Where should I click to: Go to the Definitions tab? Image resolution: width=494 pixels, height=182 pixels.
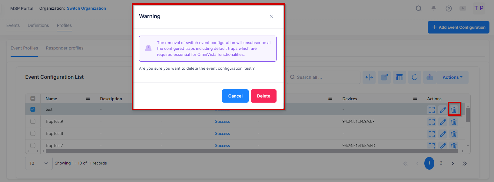(38, 25)
